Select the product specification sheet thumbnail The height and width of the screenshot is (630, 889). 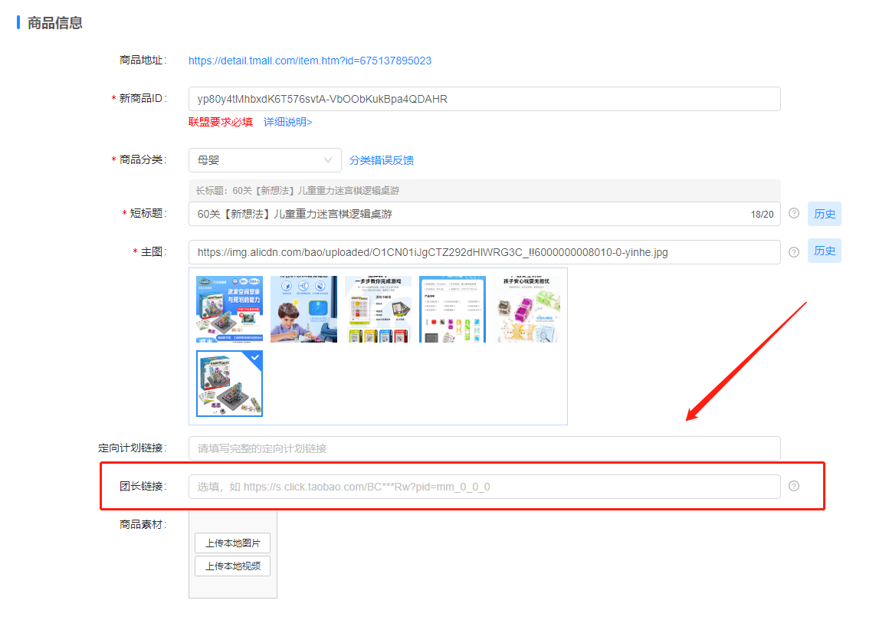pyautogui.click(x=452, y=309)
